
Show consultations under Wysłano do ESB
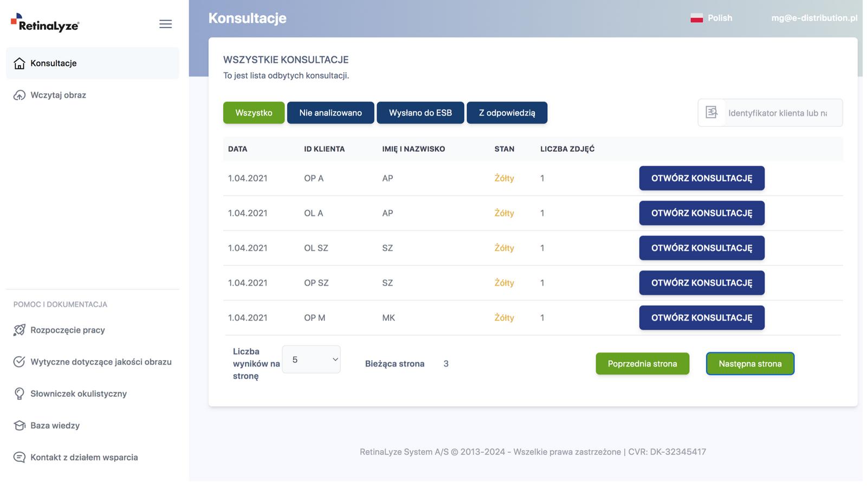tap(420, 113)
